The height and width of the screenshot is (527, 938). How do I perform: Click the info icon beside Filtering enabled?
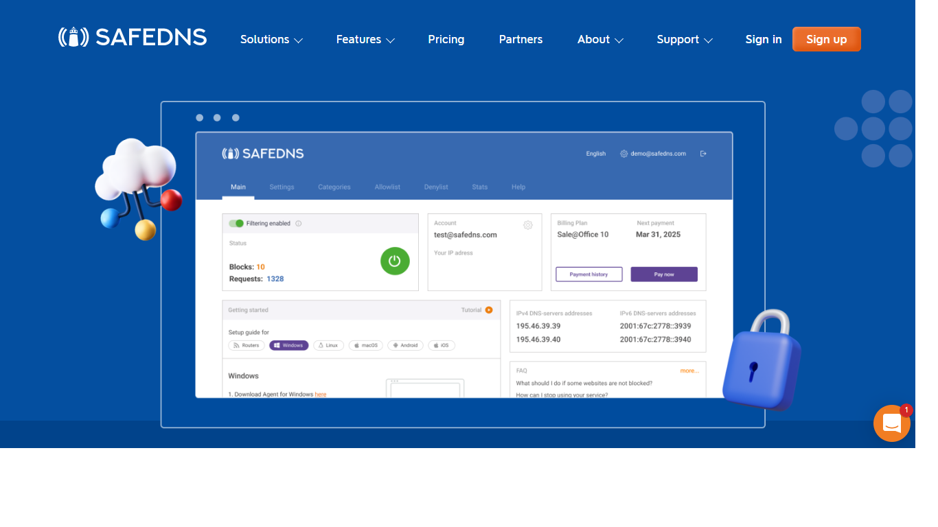coord(298,224)
